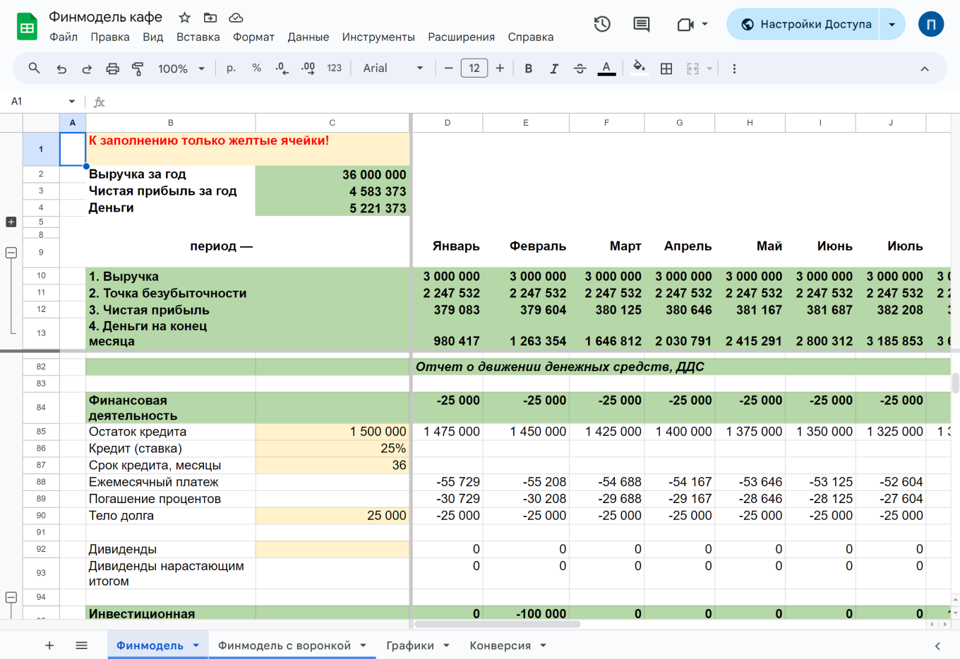Open the Arial font dropdown
Viewport: 960px width, 659px height.
pos(392,68)
